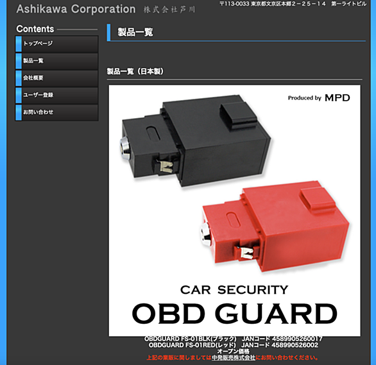Open the トップページ menu item
Image resolution: width=376 pixels, height=365 pixels.
point(57,44)
